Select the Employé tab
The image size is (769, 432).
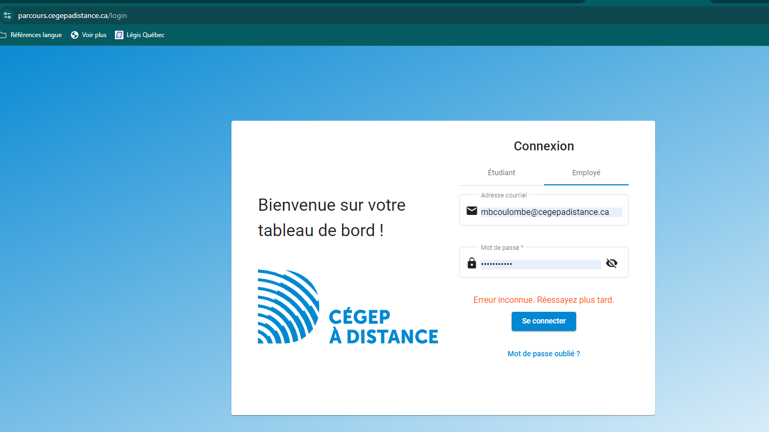pos(586,173)
